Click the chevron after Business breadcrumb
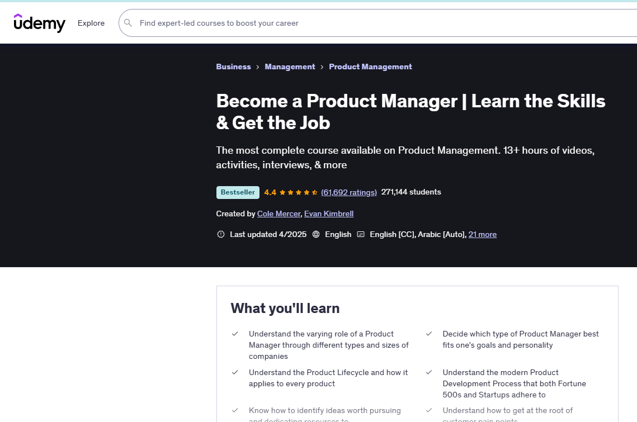 pyautogui.click(x=258, y=67)
